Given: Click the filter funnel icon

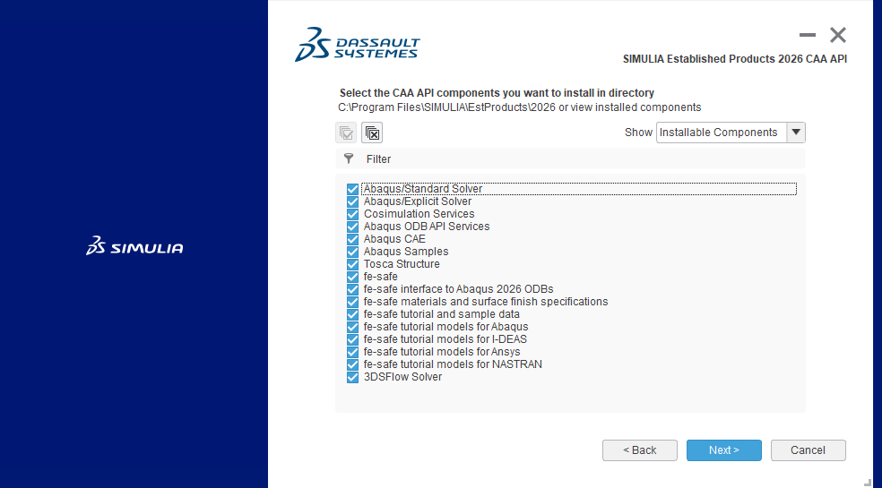Looking at the screenshot, I should (x=349, y=158).
